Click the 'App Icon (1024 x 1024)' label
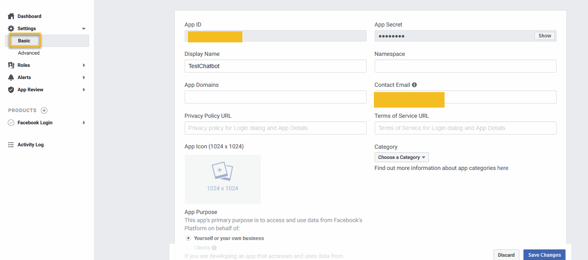Screen dimensions: 588x260 (214, 147)
